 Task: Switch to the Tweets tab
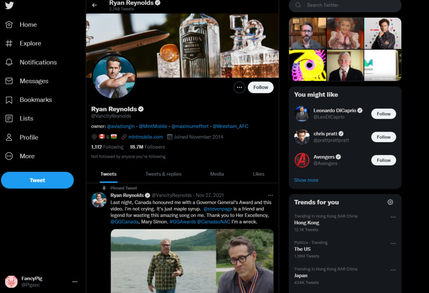click(x=109, y=174)
